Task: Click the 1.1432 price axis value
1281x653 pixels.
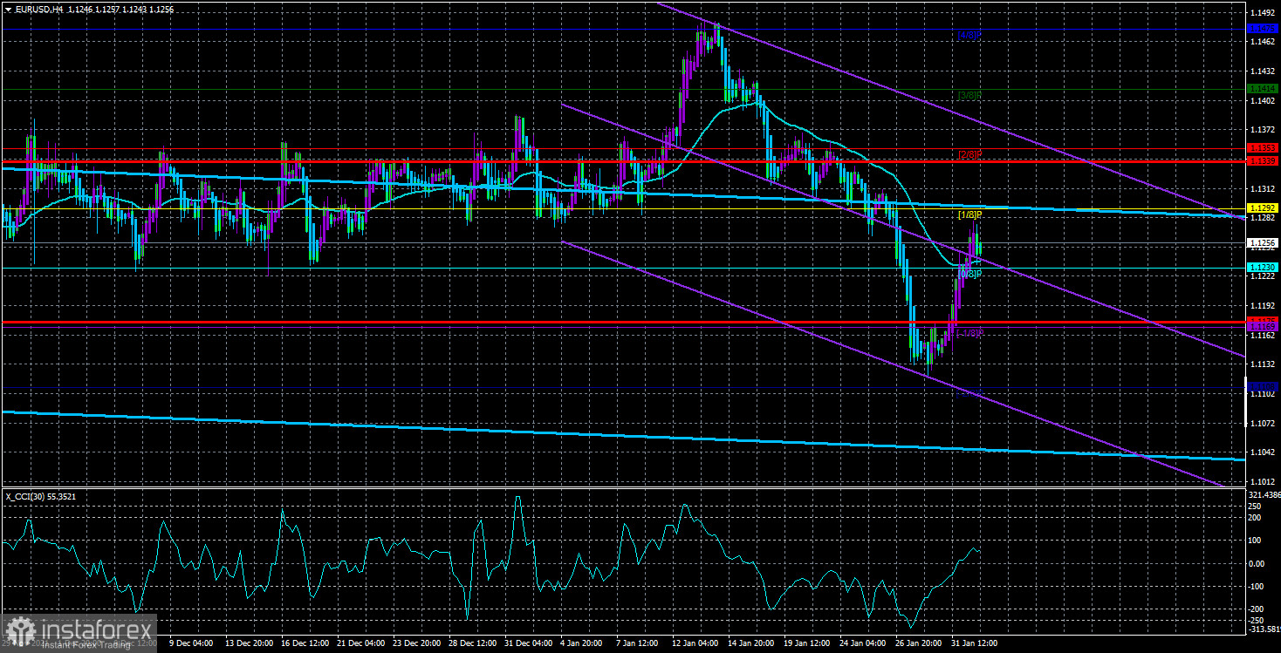Action: [1263, 71]
